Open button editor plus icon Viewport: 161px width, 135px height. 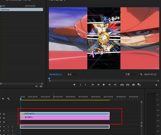coord(156,85)
